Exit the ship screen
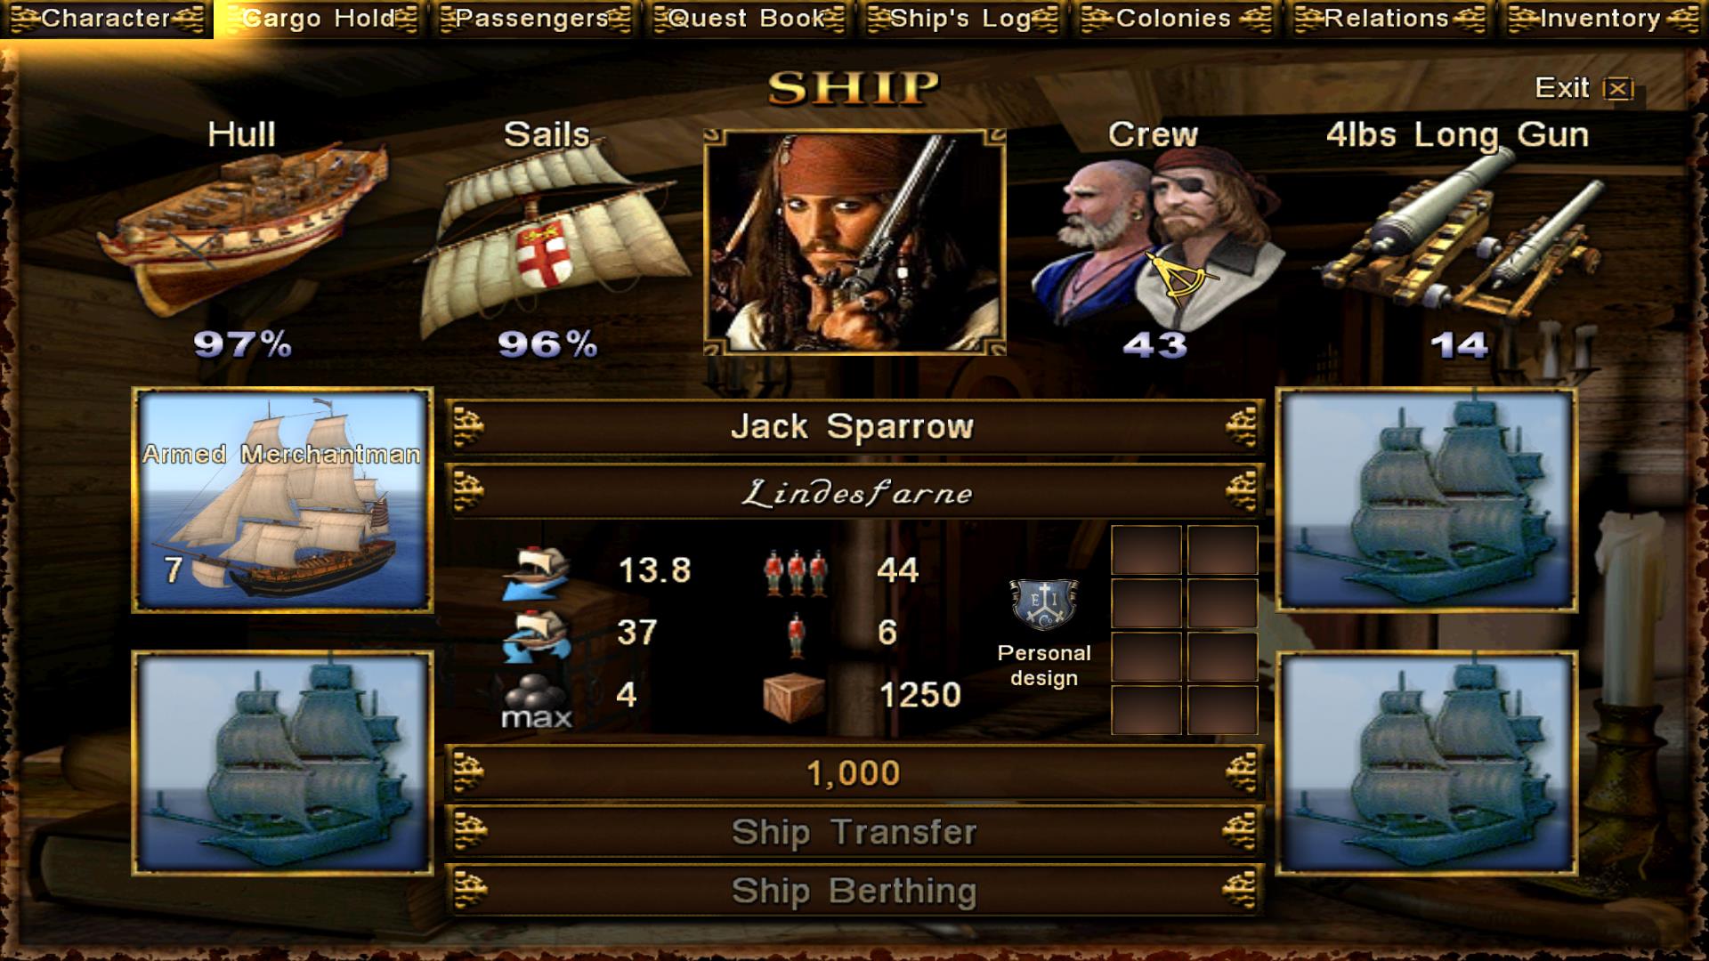1709x961 pixels. [x=1584, y=87]
